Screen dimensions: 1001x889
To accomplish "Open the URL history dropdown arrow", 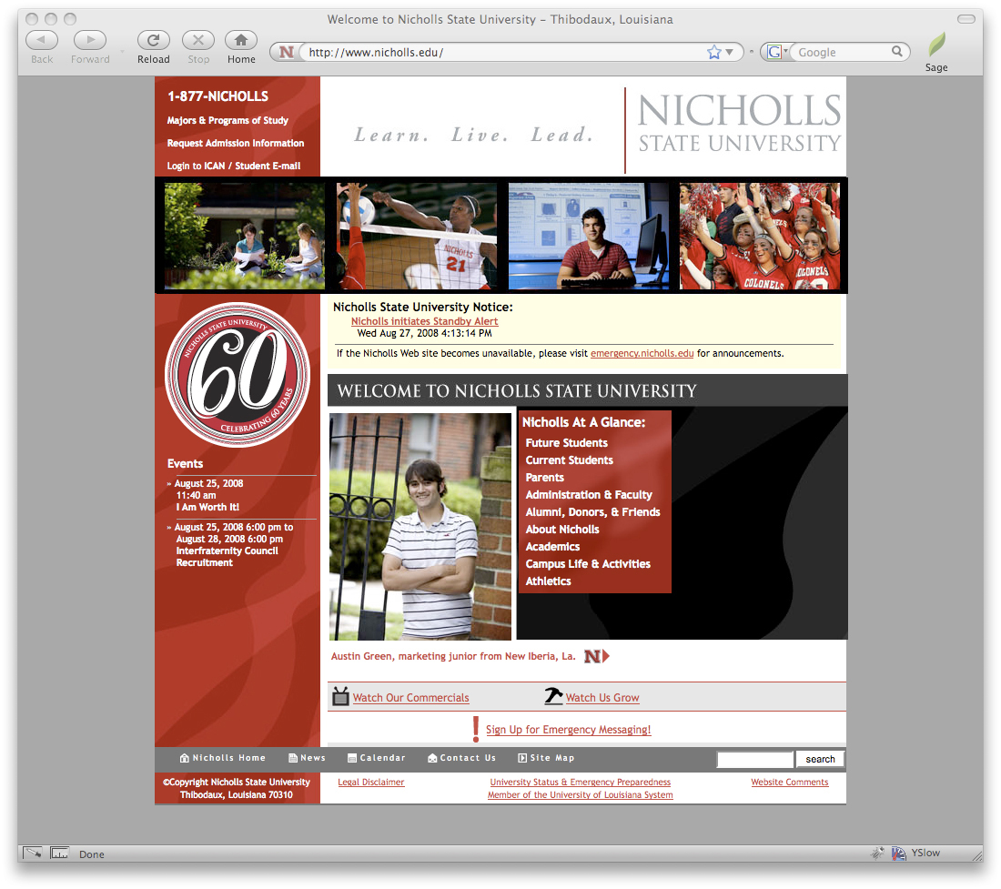I will coord(729,53).
